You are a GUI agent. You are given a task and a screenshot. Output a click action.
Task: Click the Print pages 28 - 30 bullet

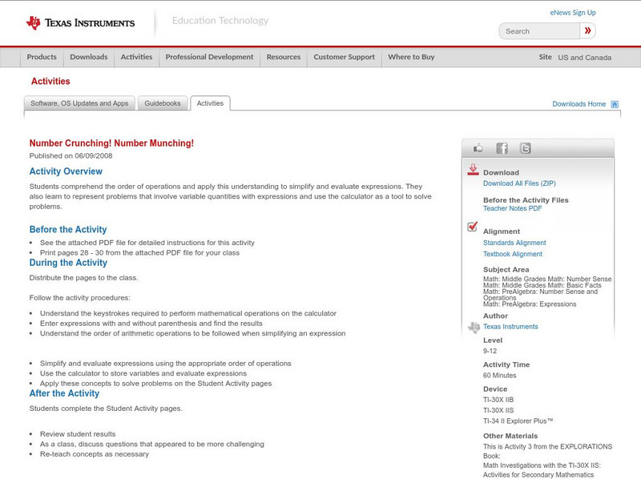tap(139, 253)
